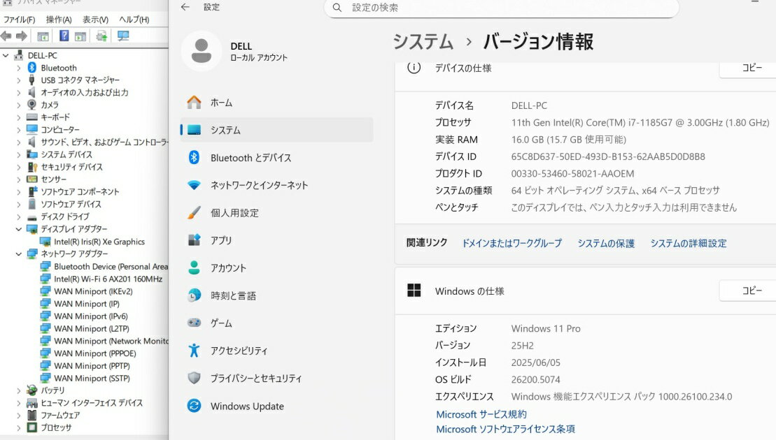Select the Bluetooth とデバイス sidebar item

pyautogui.click(x=251, y=158)
